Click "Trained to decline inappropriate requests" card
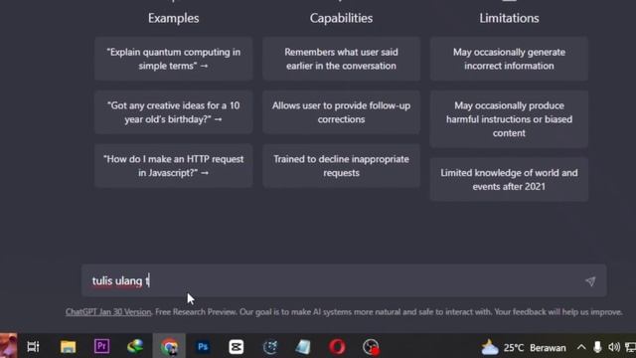This screenshot has width=636, height=358. 341,166
